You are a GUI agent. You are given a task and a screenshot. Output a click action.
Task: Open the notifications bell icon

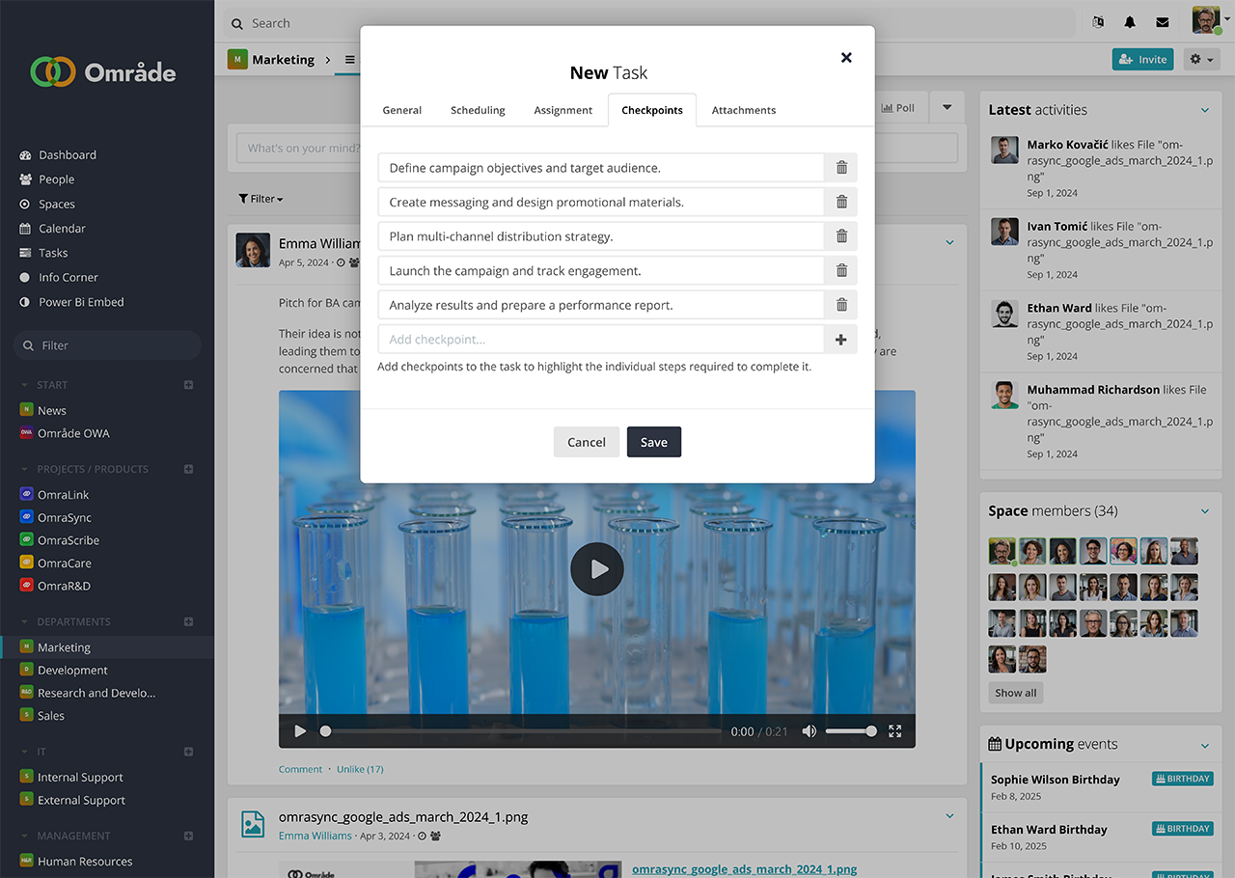click(1130, 23)
